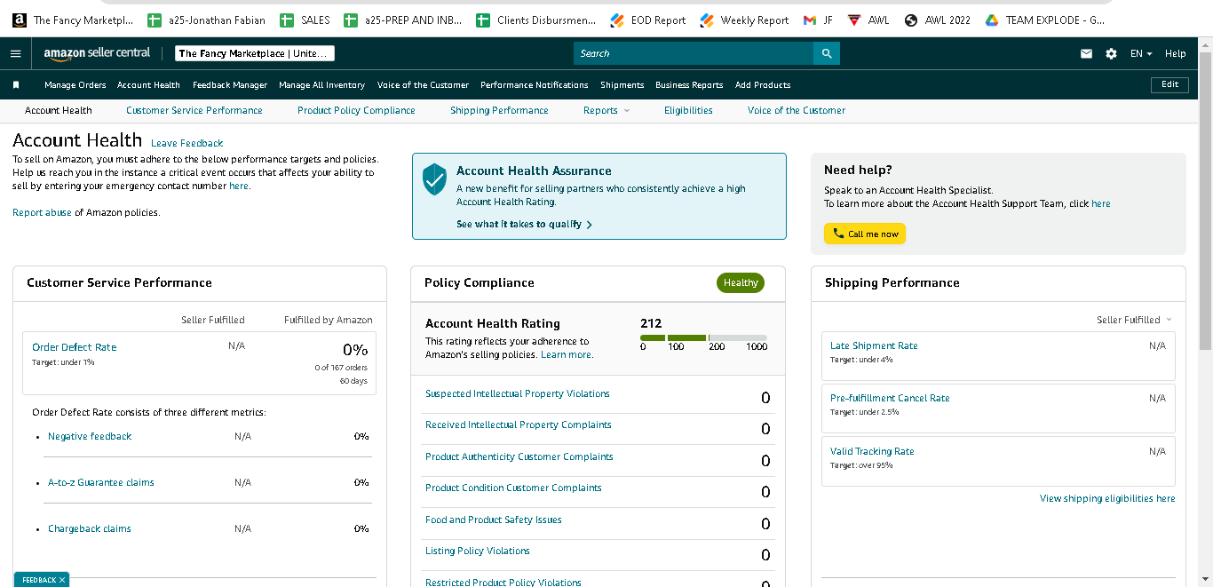Open the settings gear icon

tap(1111, 53)
